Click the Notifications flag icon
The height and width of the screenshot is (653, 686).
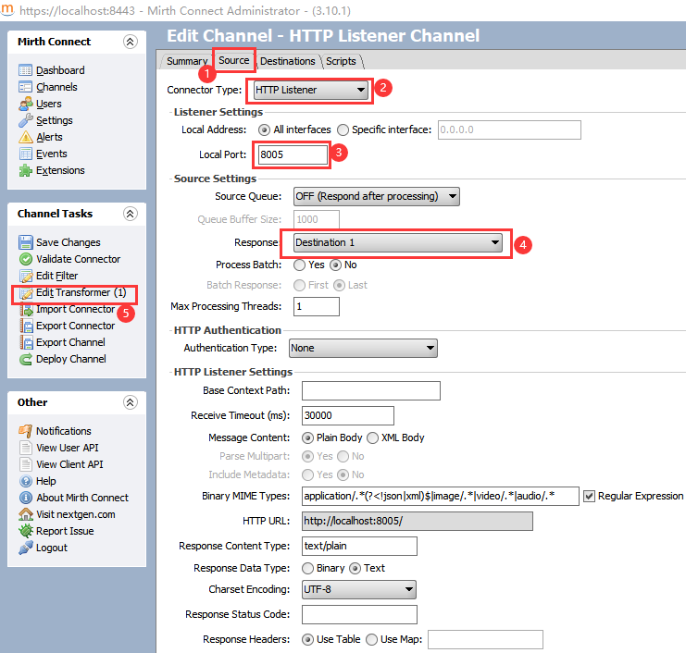[x=25, y=431]
